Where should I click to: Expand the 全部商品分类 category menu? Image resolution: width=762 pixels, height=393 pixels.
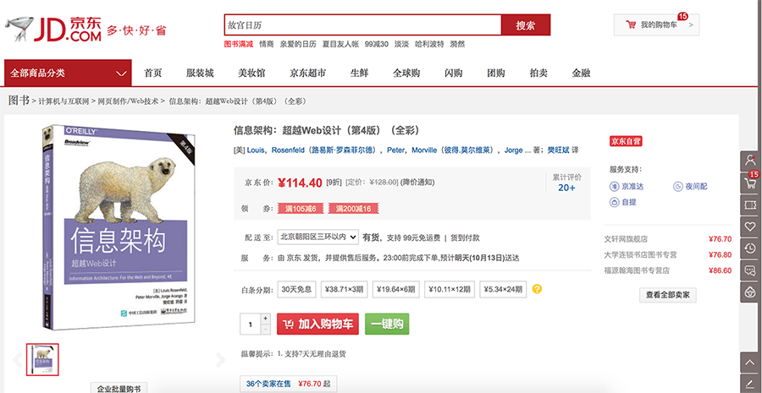point(68,74)
